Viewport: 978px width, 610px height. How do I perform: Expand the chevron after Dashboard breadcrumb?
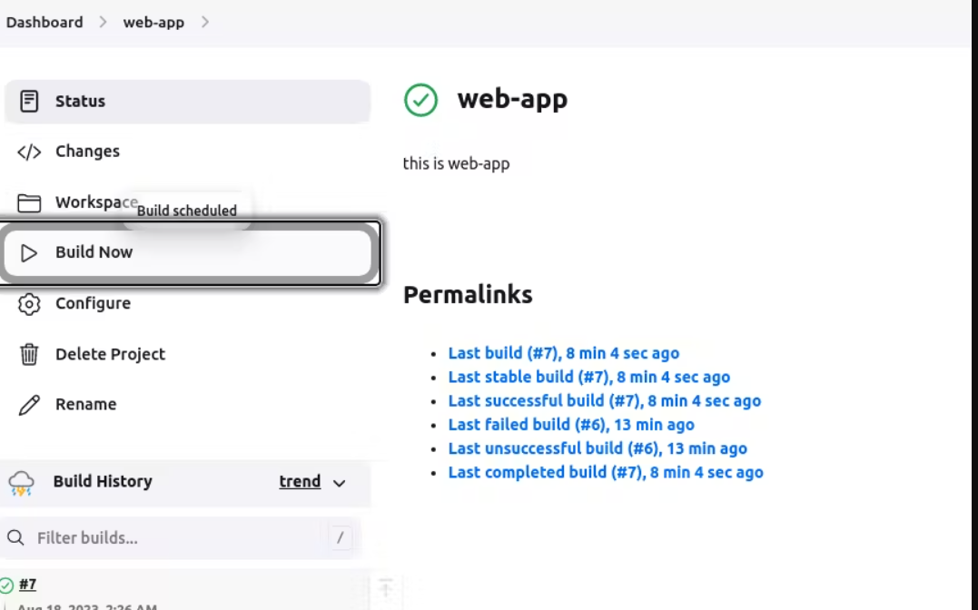pos(103,22)
